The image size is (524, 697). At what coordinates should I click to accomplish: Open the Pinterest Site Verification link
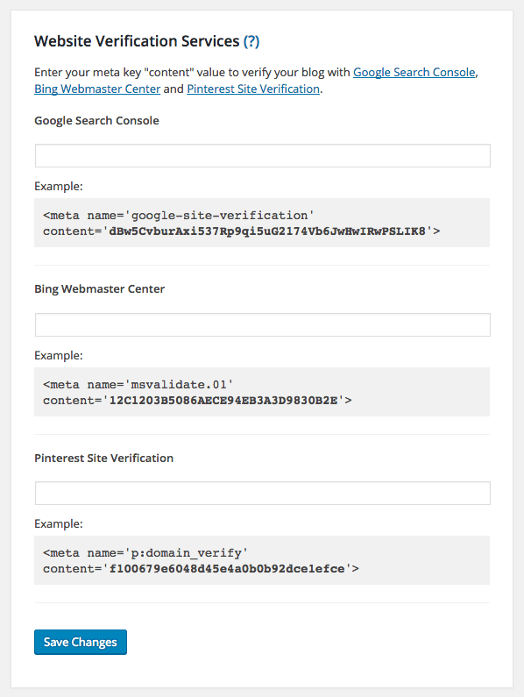[x=253, y=89]
